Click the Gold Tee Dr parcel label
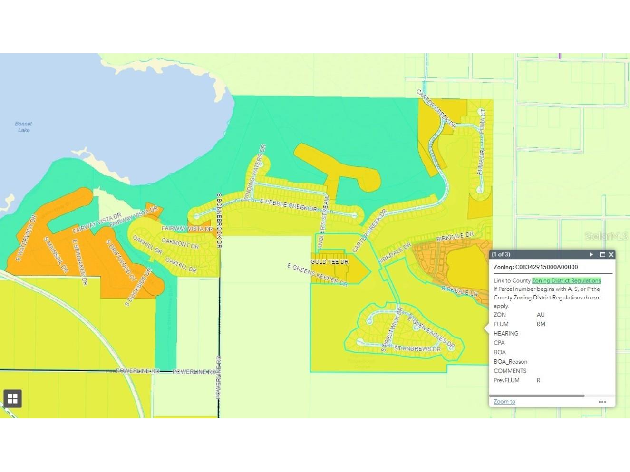 [329, 262]
